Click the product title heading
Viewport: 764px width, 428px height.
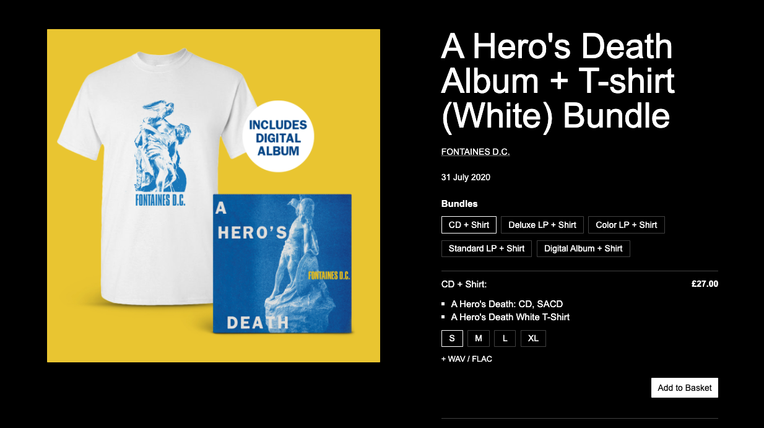[x=558, y=81]
